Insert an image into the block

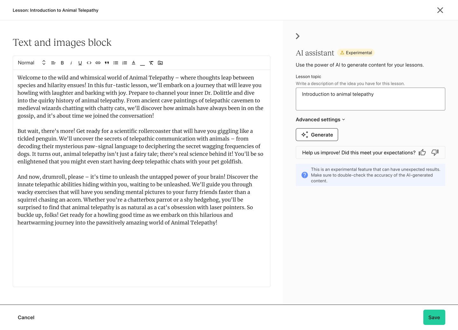160,63
